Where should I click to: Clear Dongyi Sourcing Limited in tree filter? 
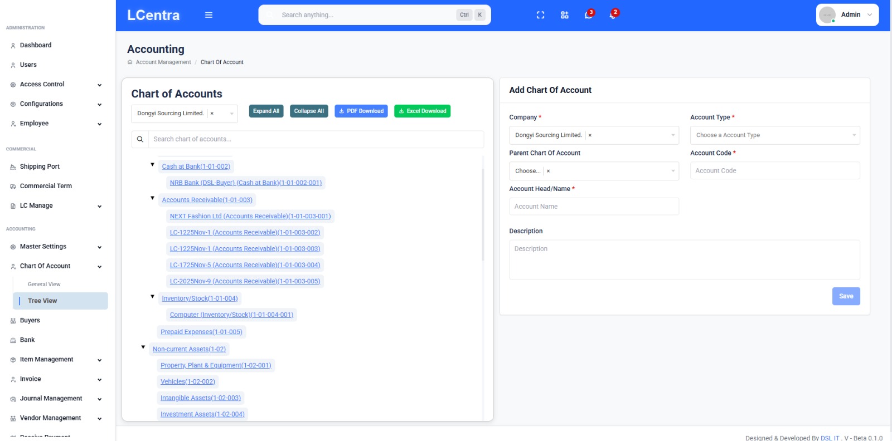[212, 114]
